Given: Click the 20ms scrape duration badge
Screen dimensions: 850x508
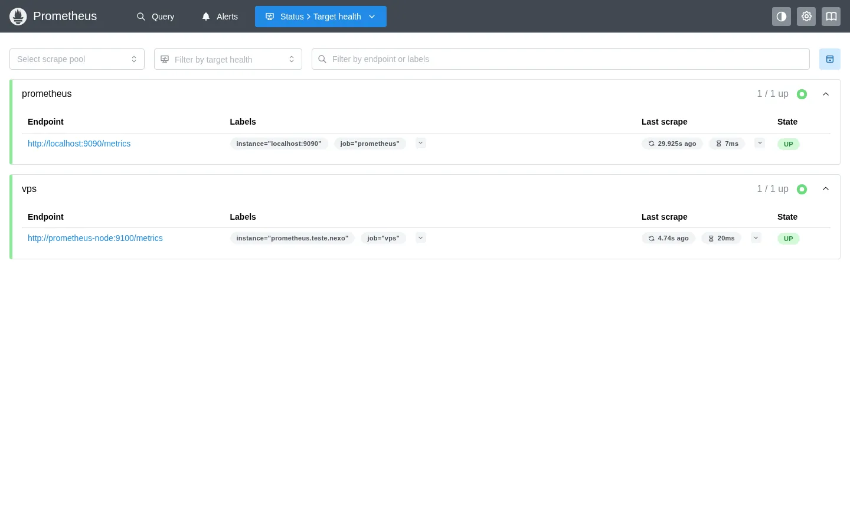Looking at the screenshot, I should pos(721,238).
